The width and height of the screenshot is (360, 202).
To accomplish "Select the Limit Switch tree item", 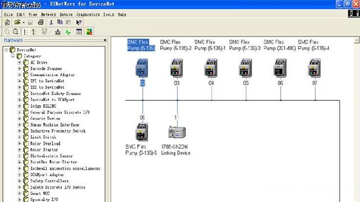I will click(43, 137).
